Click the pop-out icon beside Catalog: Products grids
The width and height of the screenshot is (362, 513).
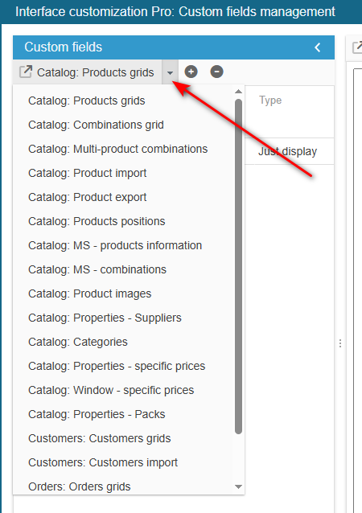26,72
